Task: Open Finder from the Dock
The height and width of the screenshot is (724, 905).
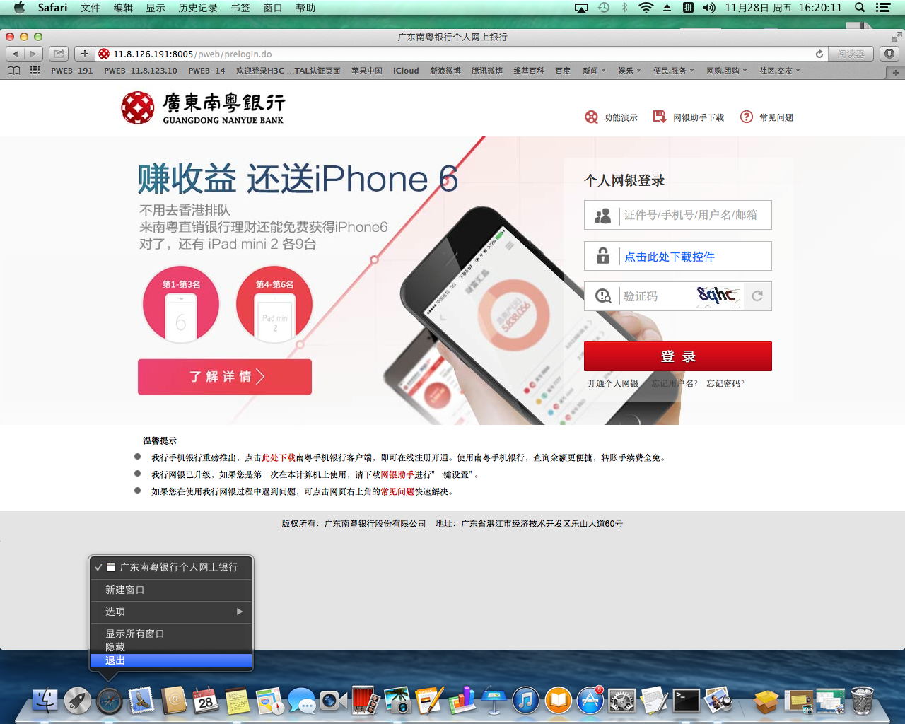Action: point(46,701)
